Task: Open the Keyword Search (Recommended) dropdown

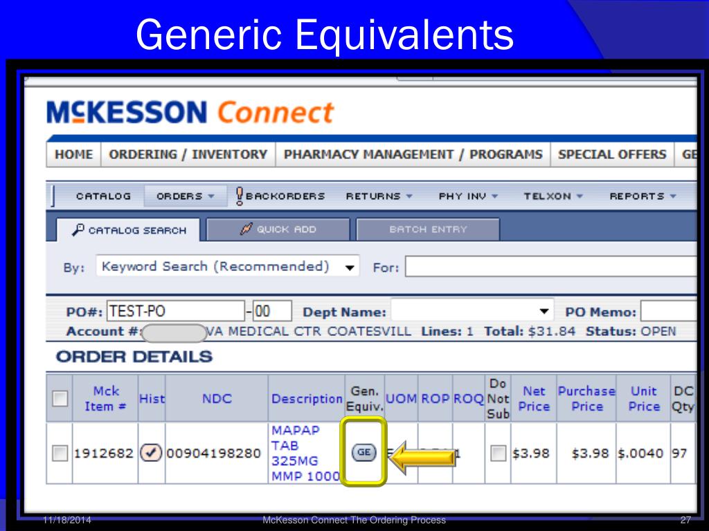Action: (x=227, y=266)
